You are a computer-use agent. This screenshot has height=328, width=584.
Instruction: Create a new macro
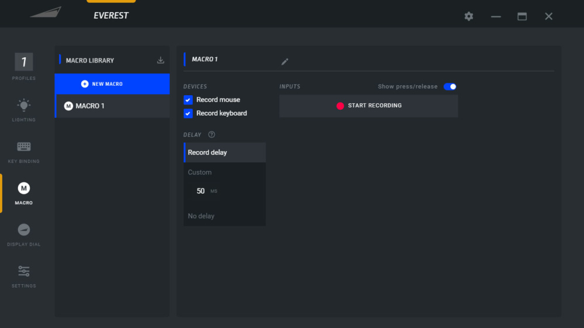pyautogui.click(x=112, y=84)
